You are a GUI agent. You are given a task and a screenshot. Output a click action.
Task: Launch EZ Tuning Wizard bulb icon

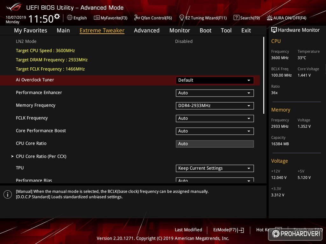tap(181, 18)
